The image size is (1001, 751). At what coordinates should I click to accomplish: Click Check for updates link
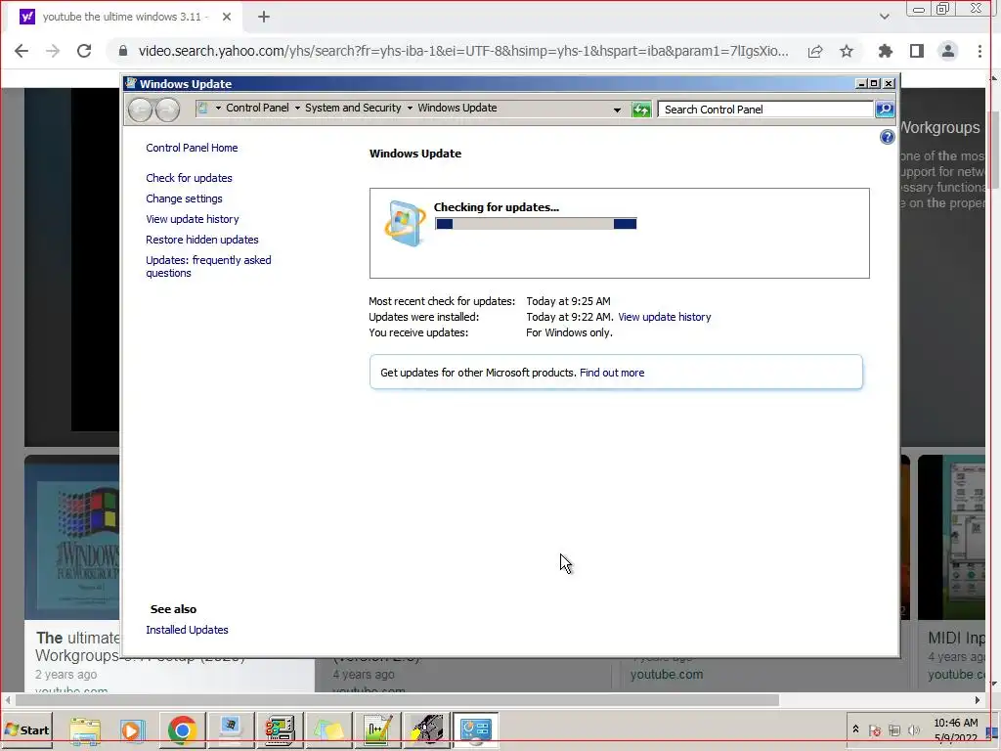click(x=189, y=178)
